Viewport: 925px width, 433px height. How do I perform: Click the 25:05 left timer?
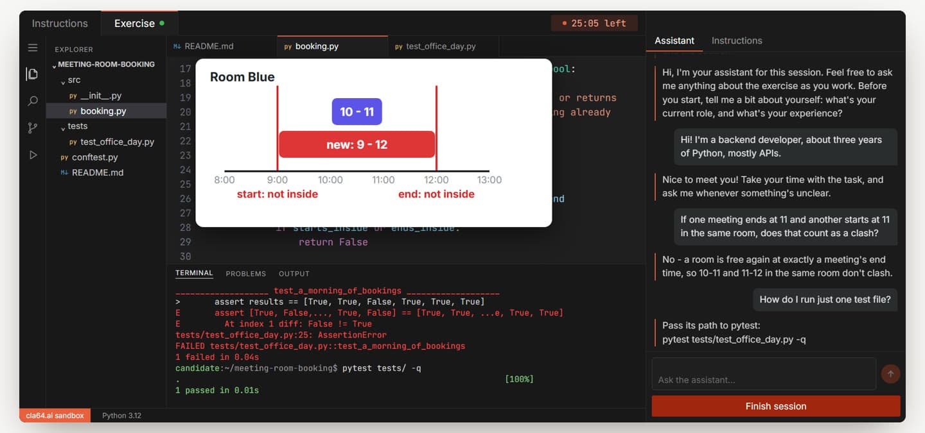[x=594, y=23]
